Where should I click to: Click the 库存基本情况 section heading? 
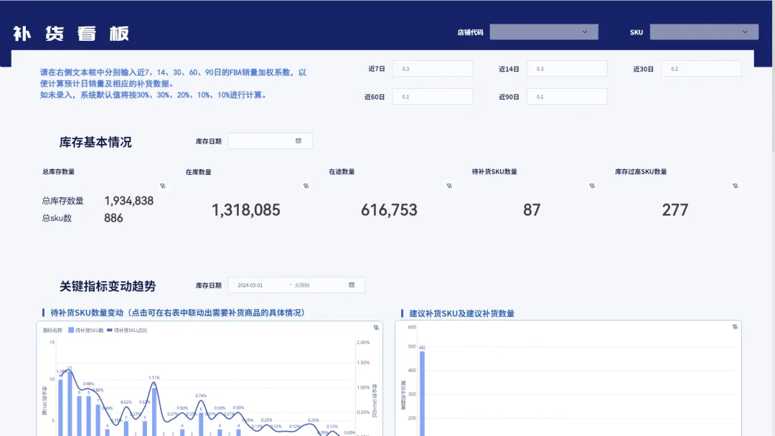pyautogui.click(x=95, y=142)
